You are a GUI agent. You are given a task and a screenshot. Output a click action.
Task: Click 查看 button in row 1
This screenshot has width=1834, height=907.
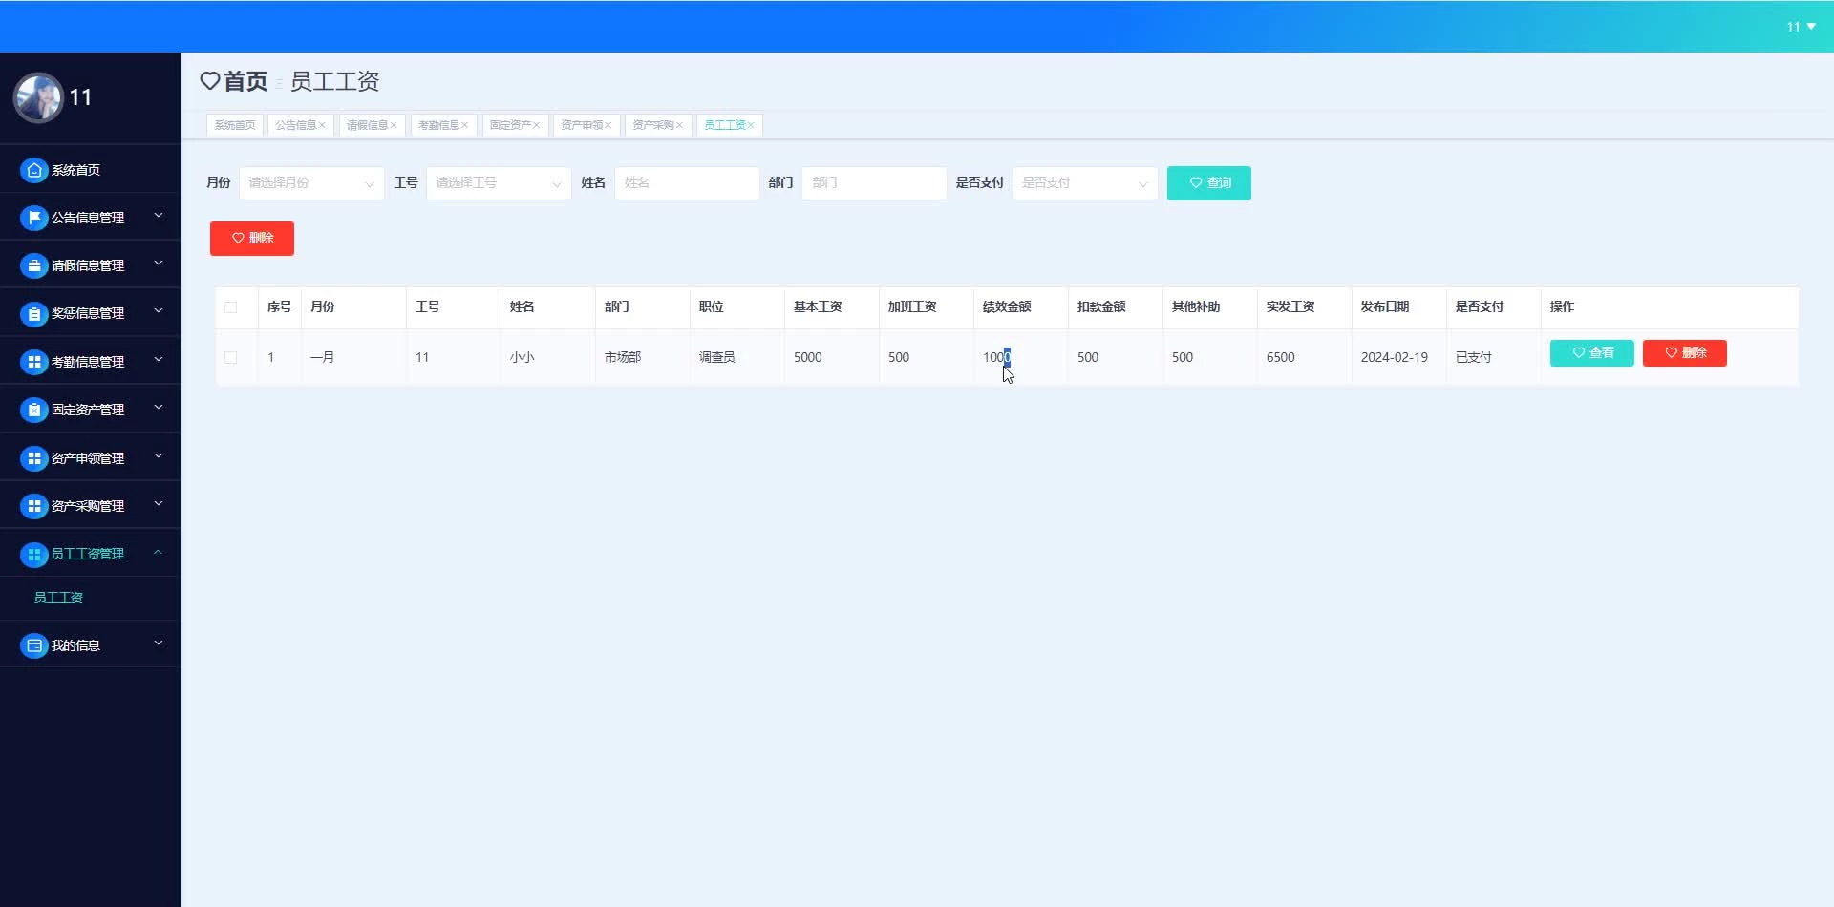pos(1591,353)
